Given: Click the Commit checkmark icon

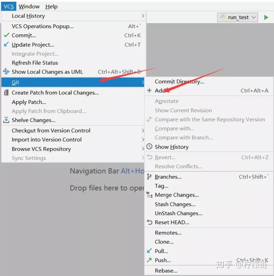Looking at the screenshot, I should pyautogui.click(x=6, y=35).
